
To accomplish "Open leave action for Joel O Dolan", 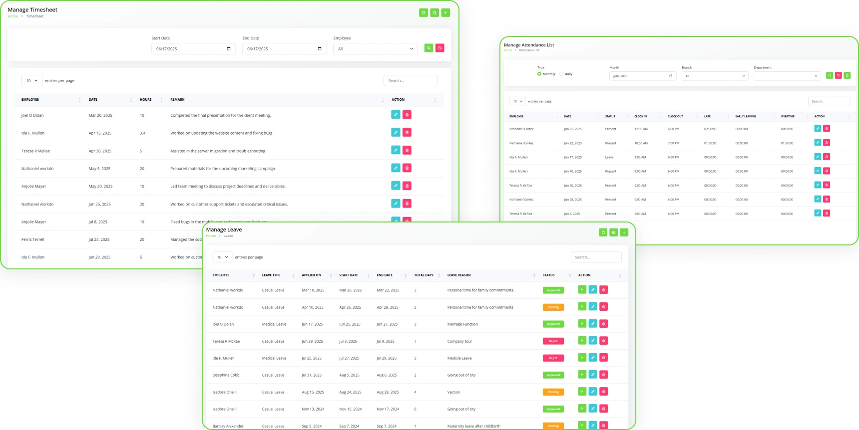I will [x=582, y=324].
